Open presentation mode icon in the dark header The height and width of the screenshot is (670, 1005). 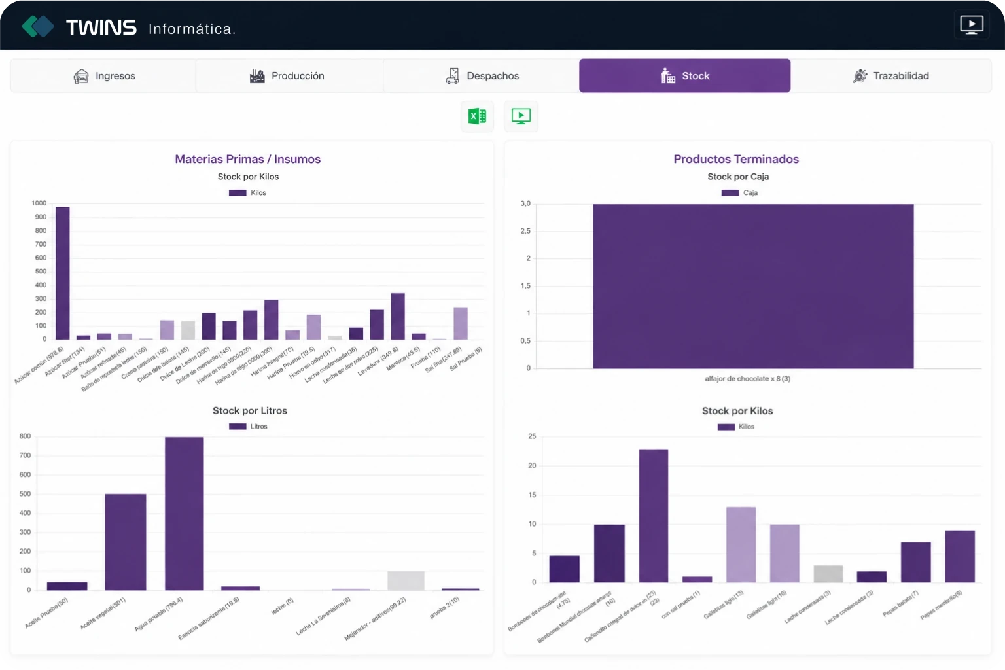click(972, 25)
